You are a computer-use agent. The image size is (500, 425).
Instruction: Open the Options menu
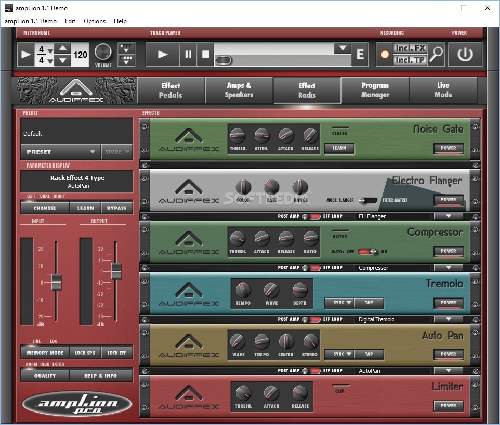click(x=95, y=21)
